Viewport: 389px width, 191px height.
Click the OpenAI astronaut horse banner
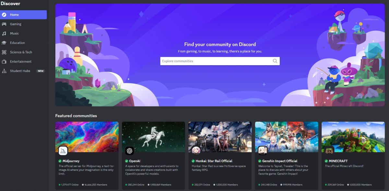(x=153, y=137)
